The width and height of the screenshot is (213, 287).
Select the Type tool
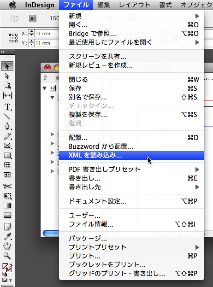click(x=7, y=107)
